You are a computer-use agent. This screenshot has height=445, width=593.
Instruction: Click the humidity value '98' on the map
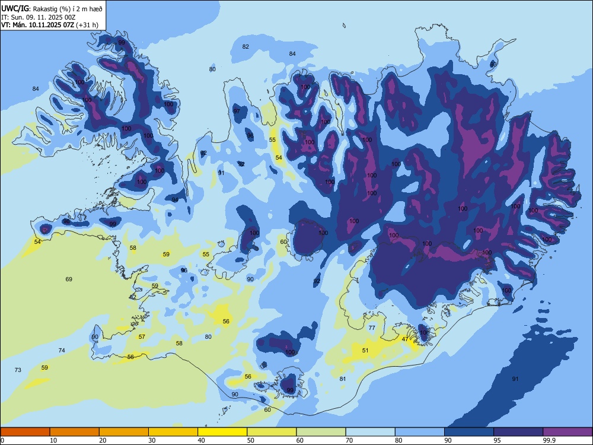(x=66, y=221)
